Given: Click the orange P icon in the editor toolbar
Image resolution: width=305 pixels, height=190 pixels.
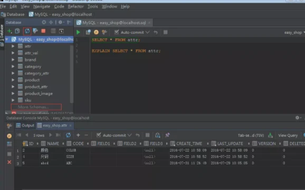Looking at the screenshot, I should (x=96, y=32).
